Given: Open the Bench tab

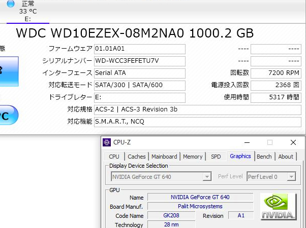Looking at the screenshot, I should click(x=264, y=157).
